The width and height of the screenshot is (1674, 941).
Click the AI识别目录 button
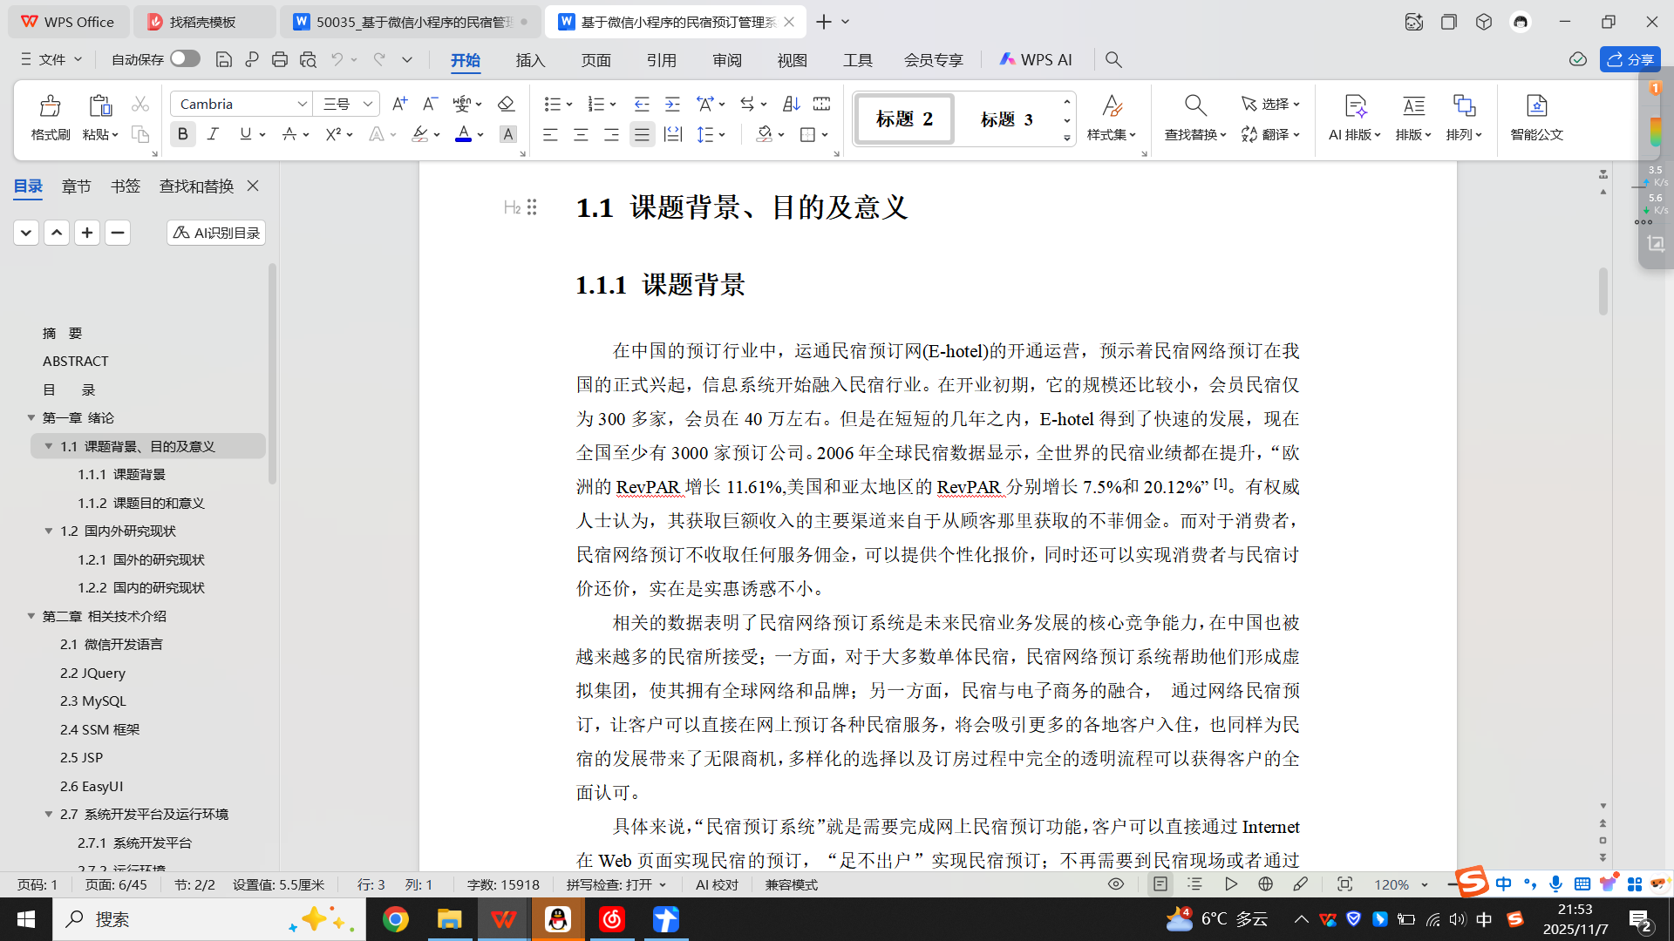coord(216,233)
